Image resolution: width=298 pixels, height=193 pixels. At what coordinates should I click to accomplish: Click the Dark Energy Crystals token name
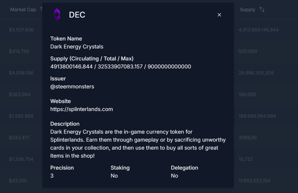pyautogui.click(x=77, y=47)
